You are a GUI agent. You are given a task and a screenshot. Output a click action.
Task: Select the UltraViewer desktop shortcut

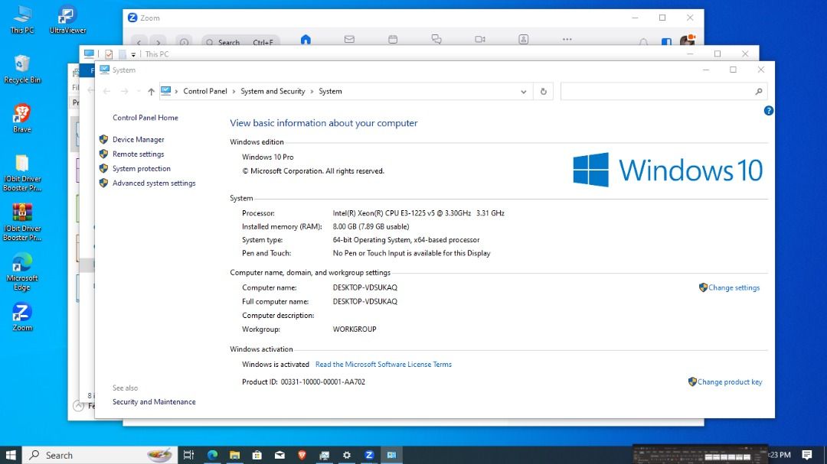click(x=67, y=19)
